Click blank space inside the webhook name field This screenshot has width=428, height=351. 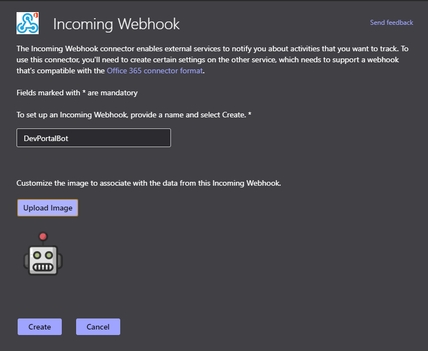[x=120, y=138]
